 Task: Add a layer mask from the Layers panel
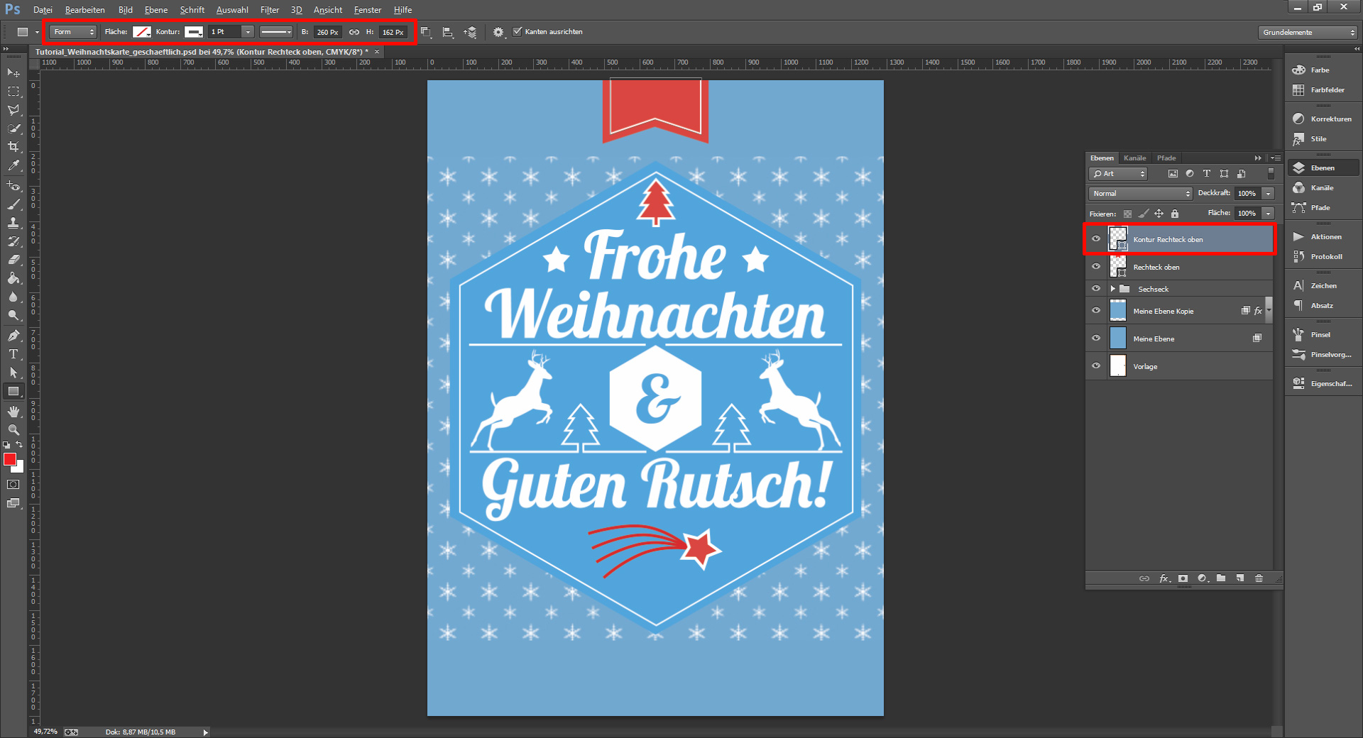pos(1183,578)
